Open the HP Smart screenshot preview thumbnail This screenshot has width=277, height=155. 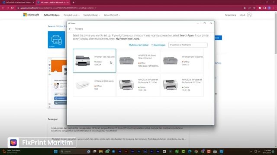(58, 83)
